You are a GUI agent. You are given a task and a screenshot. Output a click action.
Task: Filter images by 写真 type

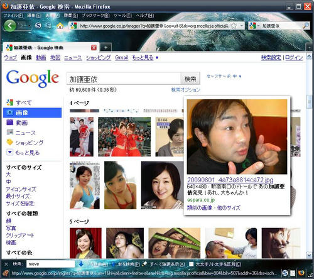point(11,228)
